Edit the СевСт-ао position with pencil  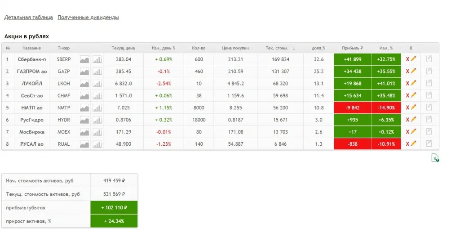tap(413, 95)
